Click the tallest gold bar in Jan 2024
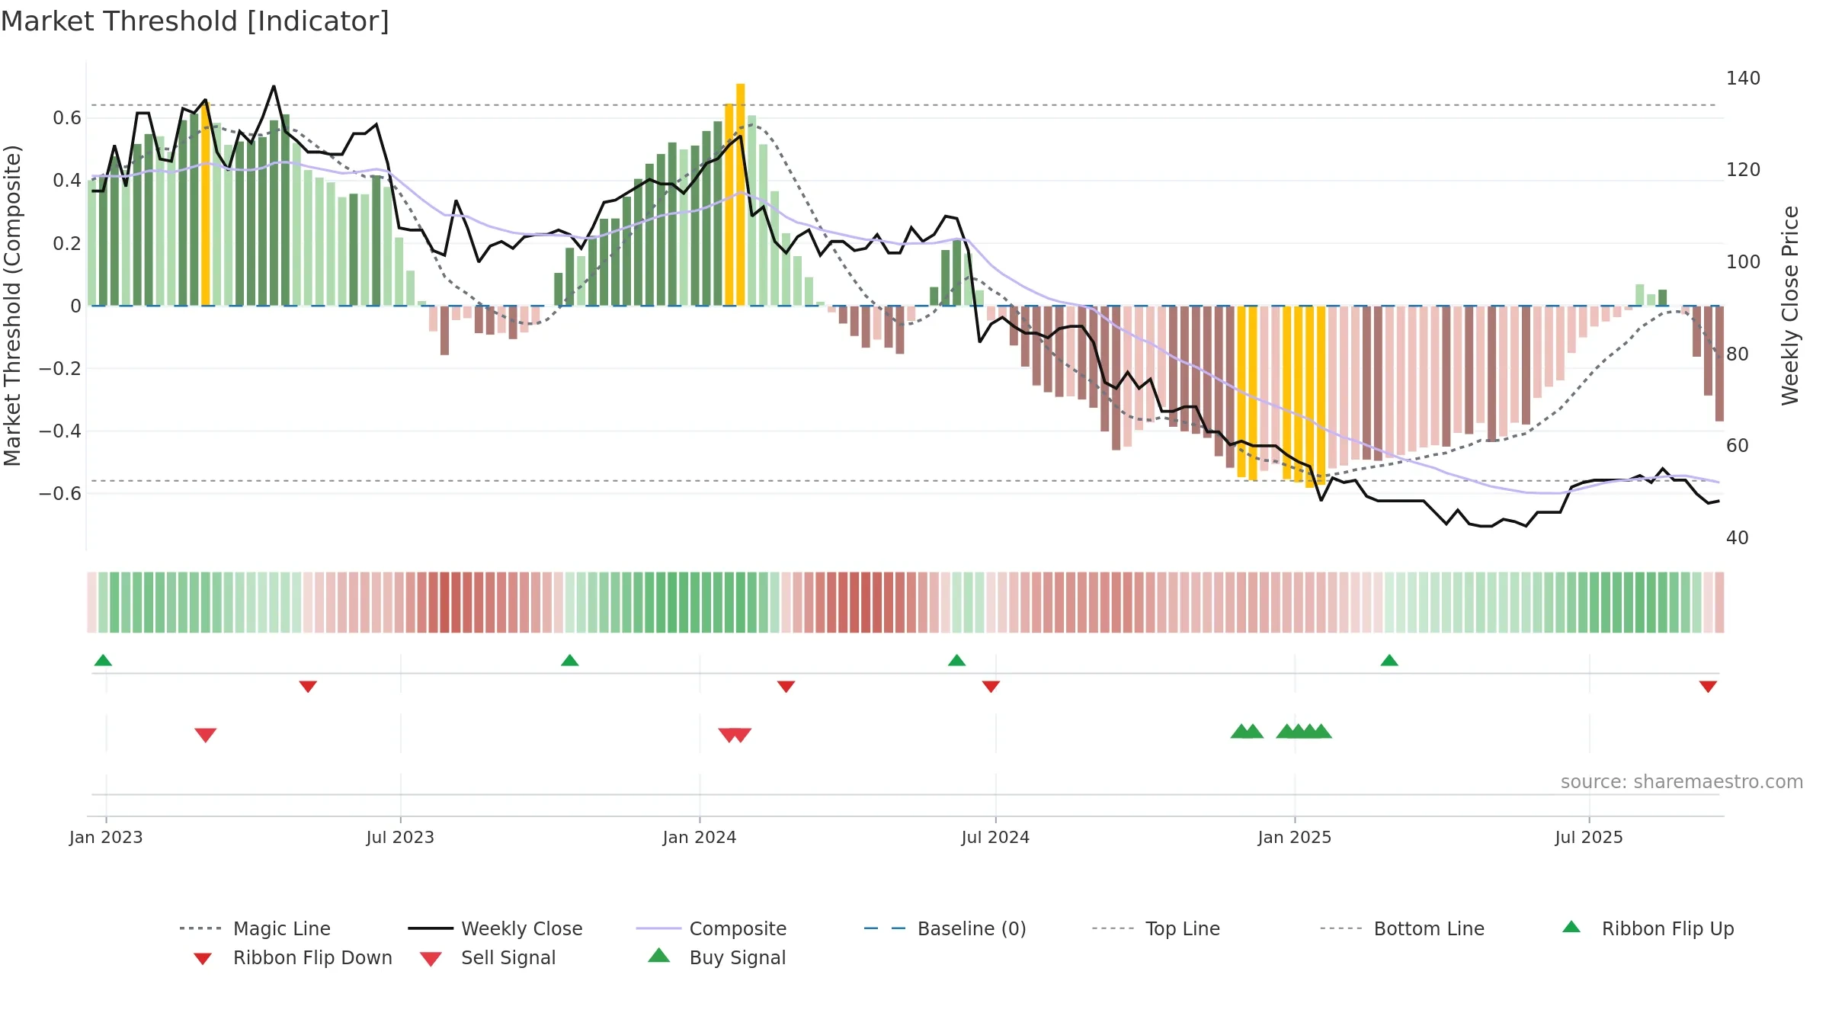Viewport: 1829px width, 1029px height. 740,194
